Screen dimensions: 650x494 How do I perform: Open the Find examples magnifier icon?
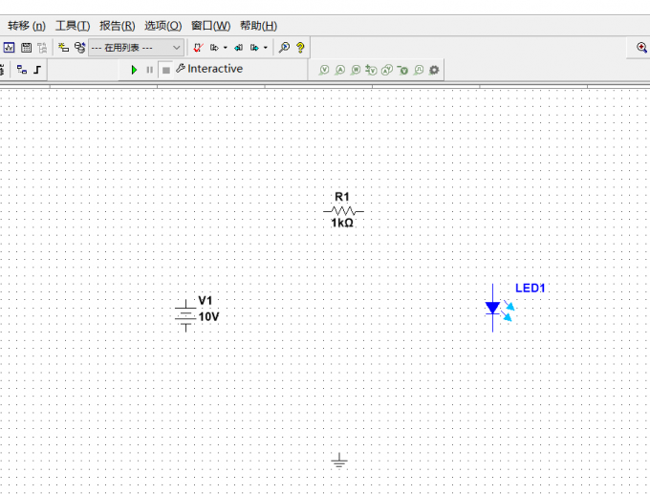284,47
